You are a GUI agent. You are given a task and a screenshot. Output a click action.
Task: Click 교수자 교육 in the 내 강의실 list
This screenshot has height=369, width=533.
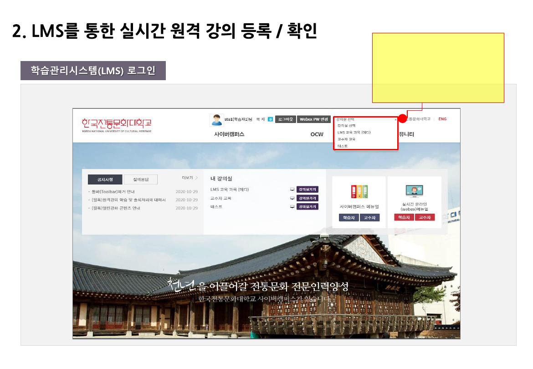click(x=220, y=198)
